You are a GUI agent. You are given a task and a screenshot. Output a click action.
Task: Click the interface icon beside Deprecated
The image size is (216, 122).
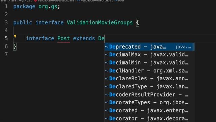107,47
